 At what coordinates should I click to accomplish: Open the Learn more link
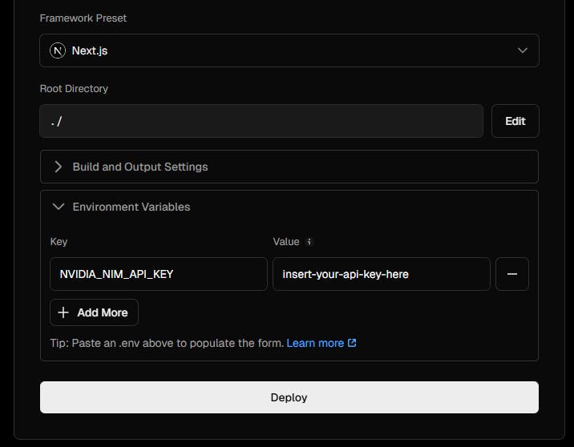click(315, 343)
